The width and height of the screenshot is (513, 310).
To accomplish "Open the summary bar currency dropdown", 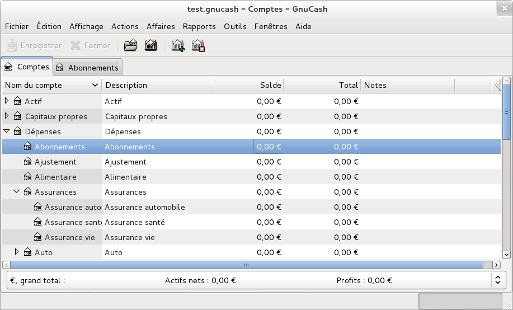I will (497, 281).
